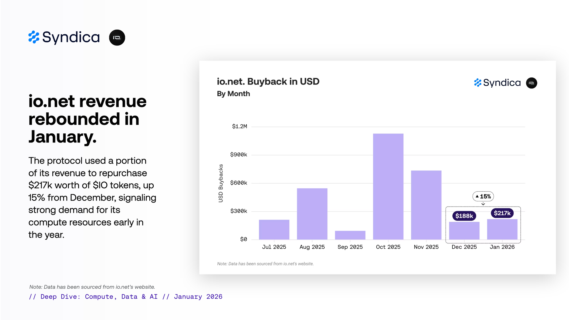
Task: Click the $217k value label
Action: click(x=502, y=213)
